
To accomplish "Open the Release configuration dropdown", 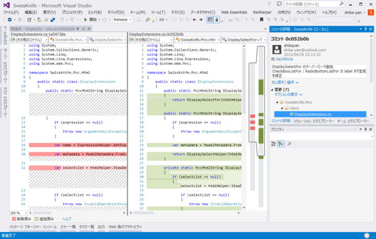I will (x=122, y=19).
